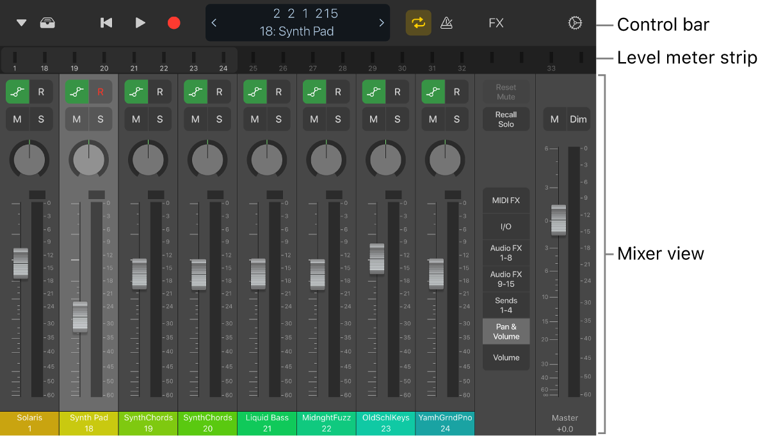Screen dimensions: 758x436
Task: Open the FX view
Action: (x=496, y=22)
